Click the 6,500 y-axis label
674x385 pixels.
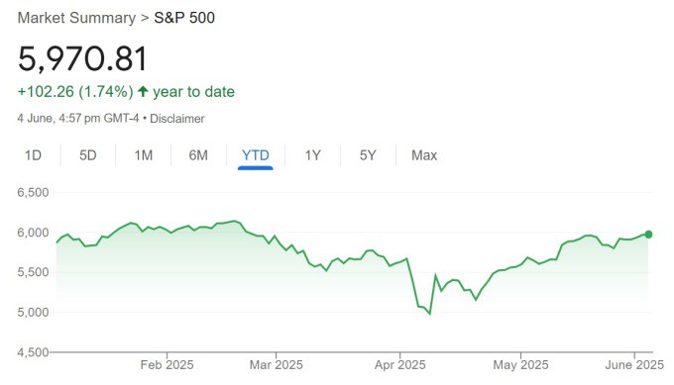point(33,192)
